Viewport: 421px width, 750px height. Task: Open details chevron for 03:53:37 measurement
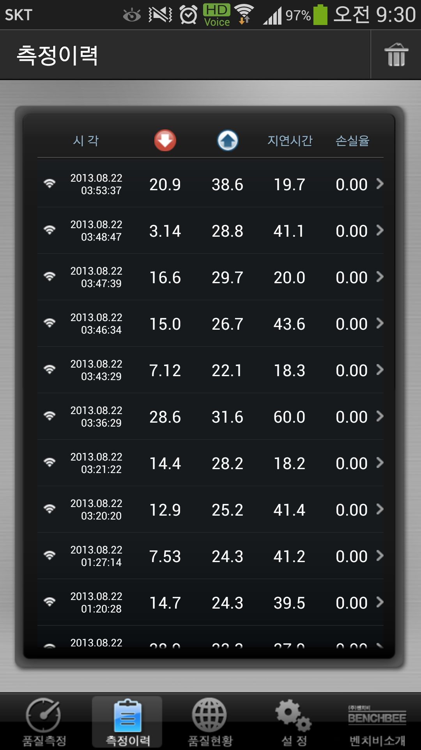pyautogui.click(x=380, y=184)
